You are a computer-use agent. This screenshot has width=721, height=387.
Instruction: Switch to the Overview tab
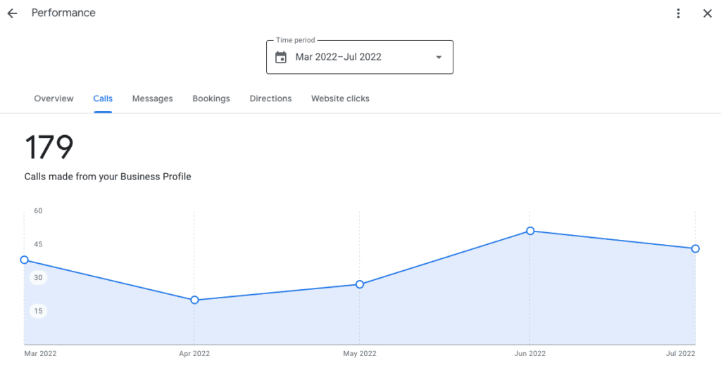coord(54,99)
